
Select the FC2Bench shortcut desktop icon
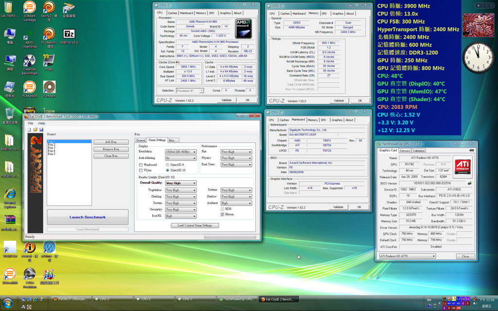tap(49, 38)
